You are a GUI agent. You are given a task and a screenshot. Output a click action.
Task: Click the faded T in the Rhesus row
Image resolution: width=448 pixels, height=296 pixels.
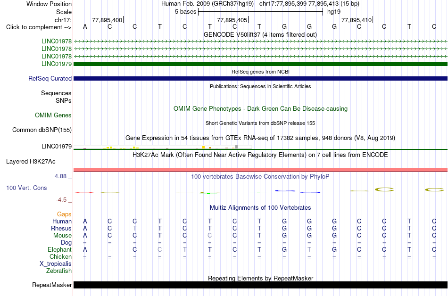(134, 228)
